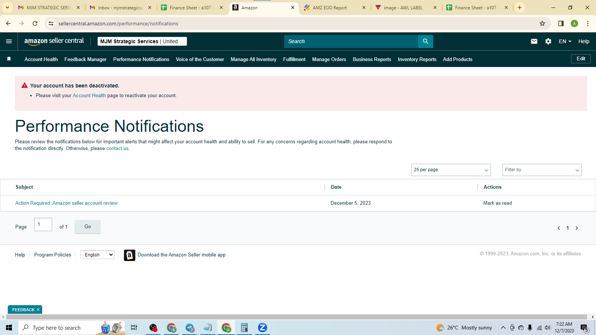596x335 pixels.
Task: Close the FEEDBACK widget with the X
Action: point(38,310)
